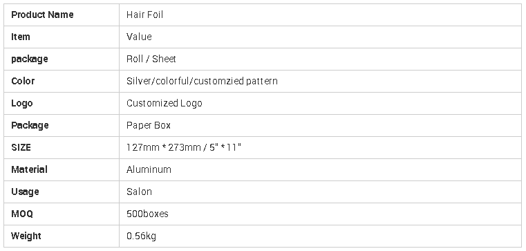The image size is (526, 251).
Task: Select the Silver/colorful/customzied pattern text
Action: tap(202, 81)
